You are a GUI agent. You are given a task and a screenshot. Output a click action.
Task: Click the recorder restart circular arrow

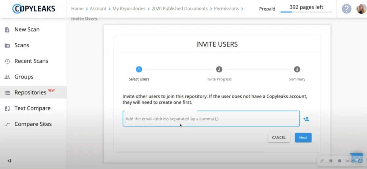[360, 161]
